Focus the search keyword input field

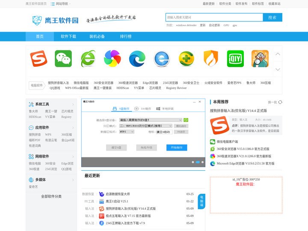pyautogui.click(x=214, y=18)
